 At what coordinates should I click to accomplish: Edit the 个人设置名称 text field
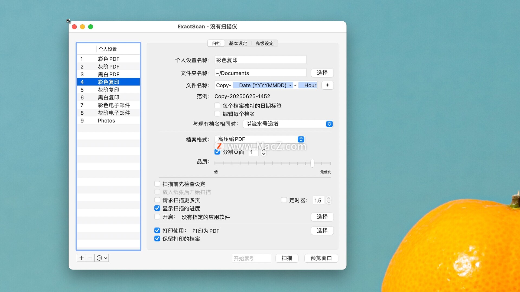point(260,60)
